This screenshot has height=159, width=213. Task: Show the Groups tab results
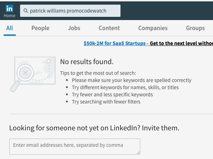(x=195, y=28)
